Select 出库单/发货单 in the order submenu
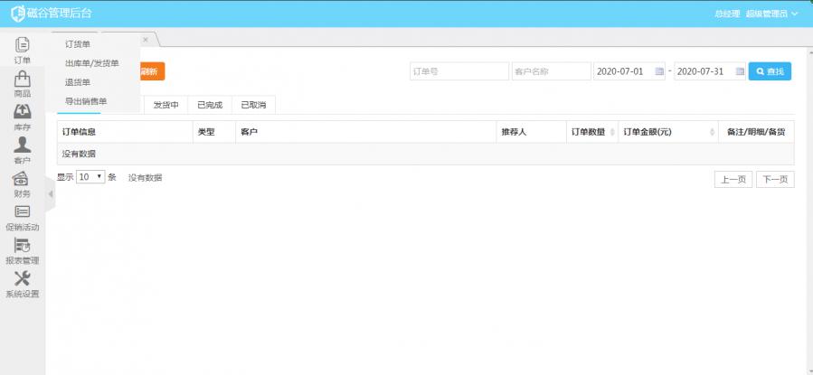The height and width of the screenshot is (375, 813). pyautogui.click(x=91, y=63)
